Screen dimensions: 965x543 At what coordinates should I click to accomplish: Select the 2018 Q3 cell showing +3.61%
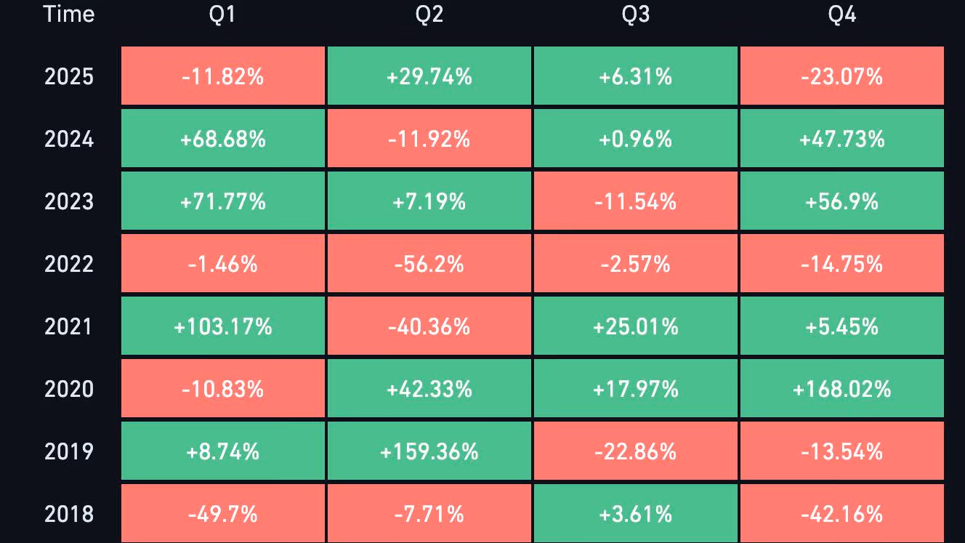(x=635, y=514)
